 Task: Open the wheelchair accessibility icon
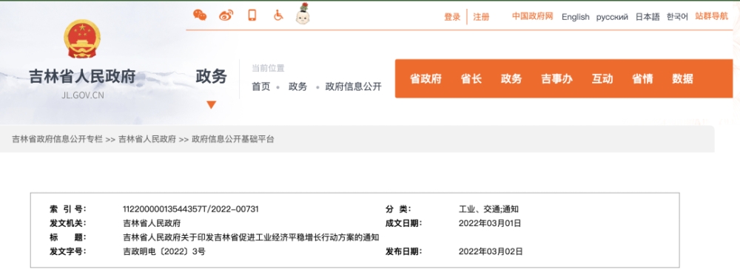[x=278, y=15]
